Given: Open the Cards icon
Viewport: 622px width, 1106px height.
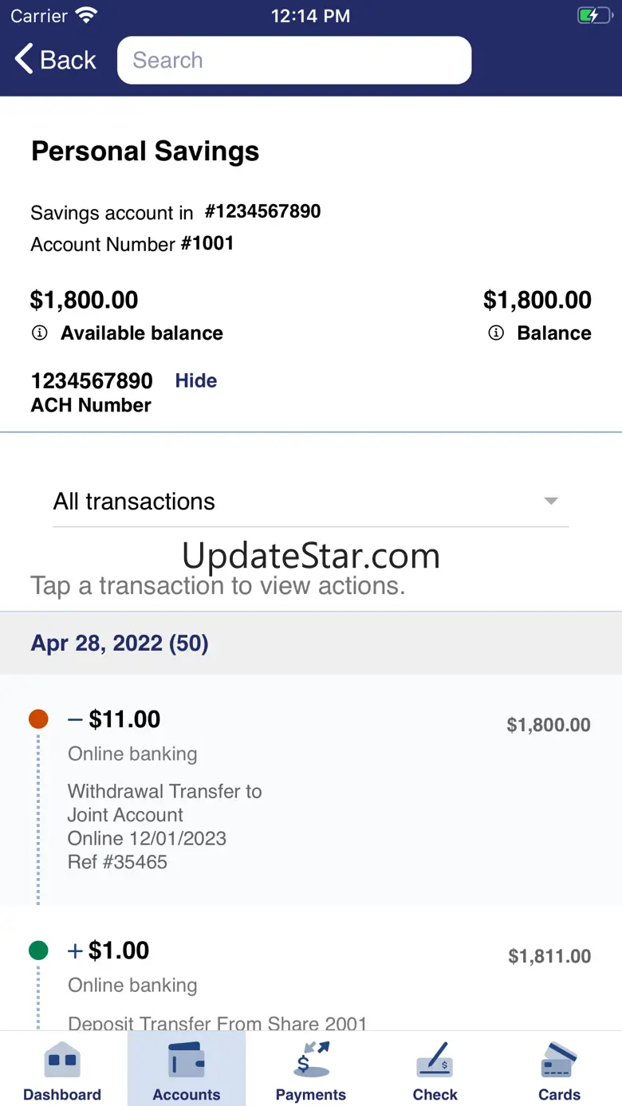Looking at the screenshot, I should tap(559, 1061).
